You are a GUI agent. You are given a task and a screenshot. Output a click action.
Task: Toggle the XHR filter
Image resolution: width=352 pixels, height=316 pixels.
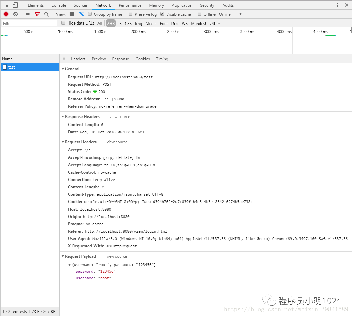[111, 23]
